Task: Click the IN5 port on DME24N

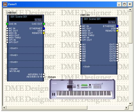Action: pyautogui.click(x=81, y=54)
